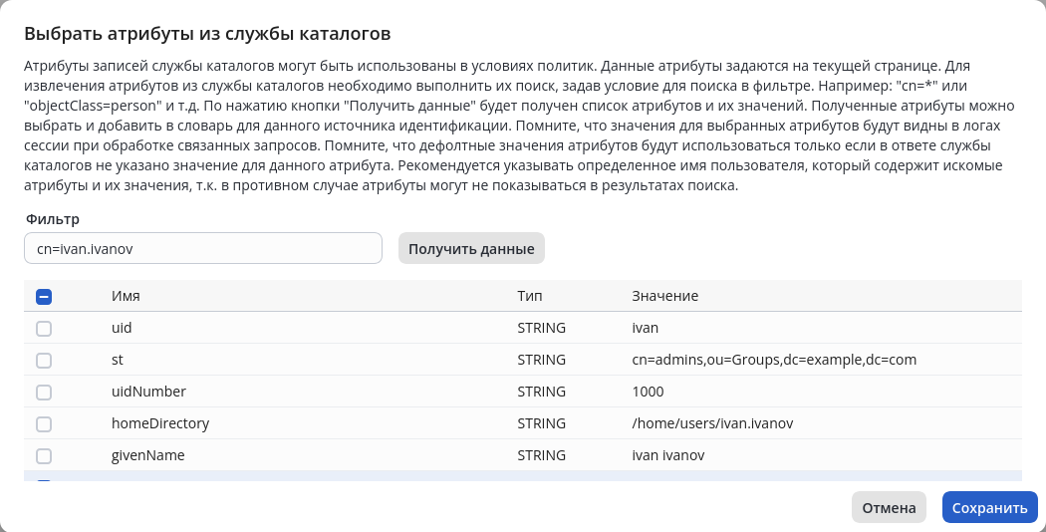Click the STRING type in homeDirectory row
Screen dimensions: 1046x532
coord(541,423)
